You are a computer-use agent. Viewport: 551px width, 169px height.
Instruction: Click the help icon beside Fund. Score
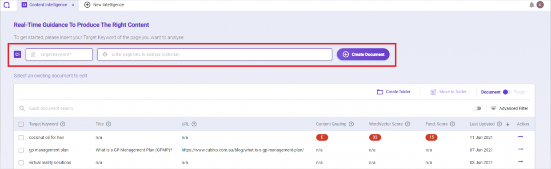tap(453, 124)
